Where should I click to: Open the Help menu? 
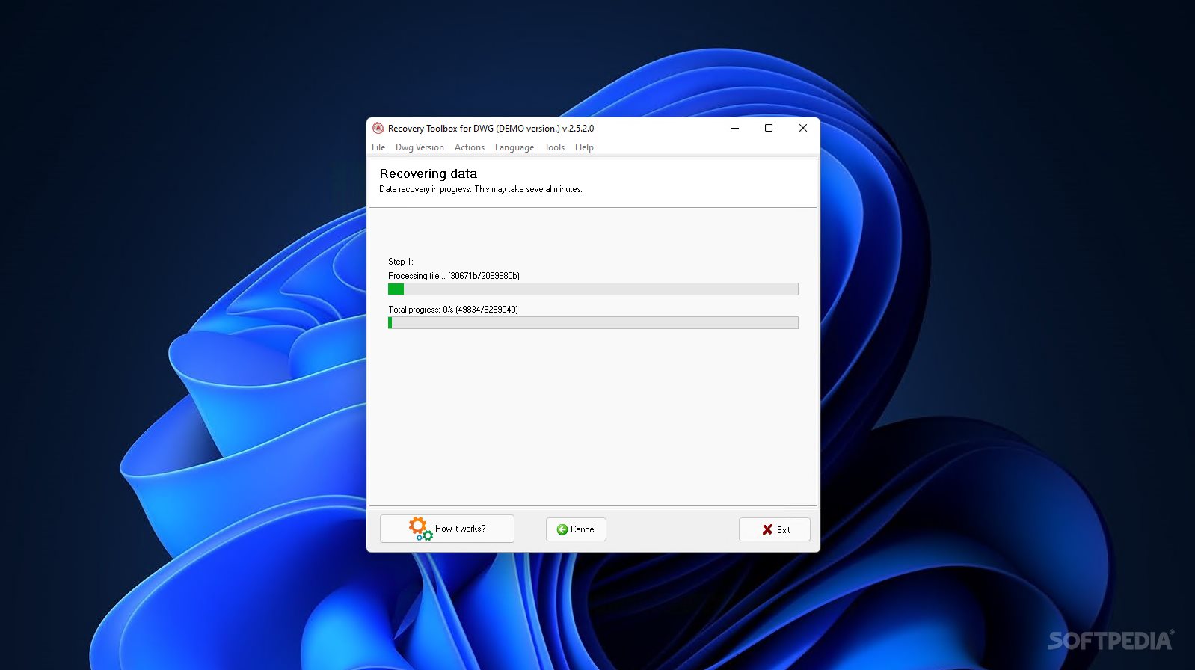tap(584, 147)
